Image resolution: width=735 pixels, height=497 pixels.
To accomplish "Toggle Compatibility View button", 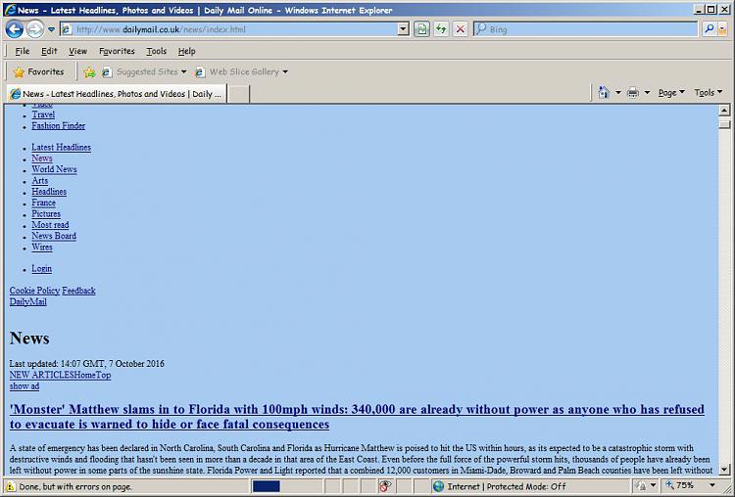I will 421,29.
